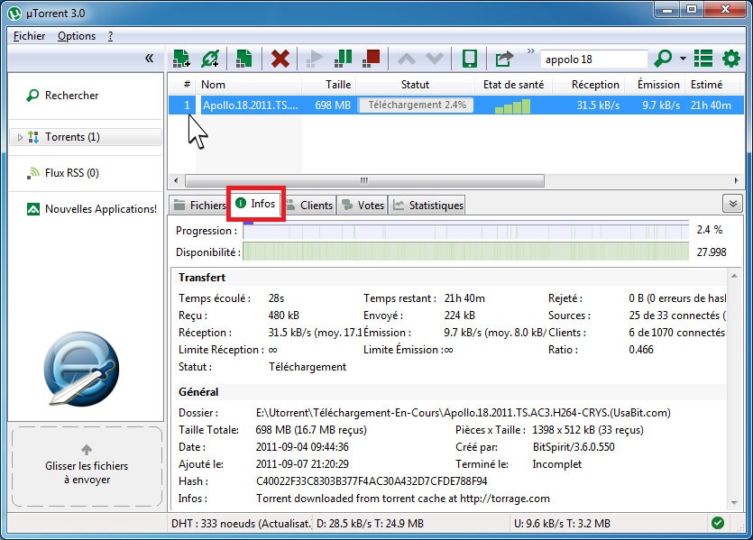Viewport: 753px width, 540px height.
Task: Open the ? help menu
Action: pyautogui.click(x=110, y=36)
